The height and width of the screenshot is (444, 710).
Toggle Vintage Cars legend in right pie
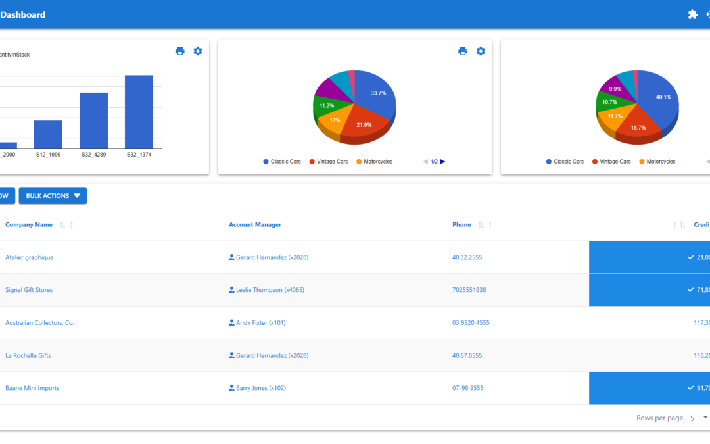612,162
